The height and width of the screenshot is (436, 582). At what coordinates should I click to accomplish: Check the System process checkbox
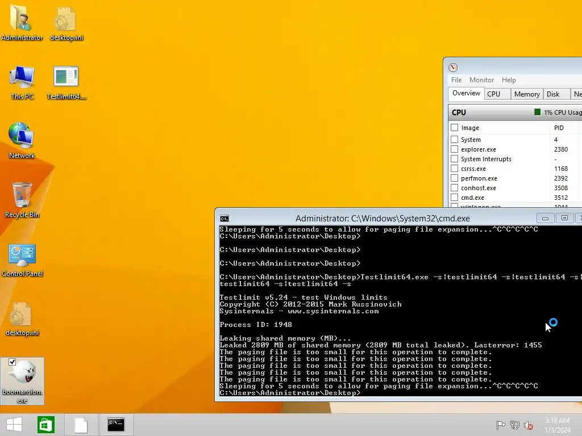[454, 140]
